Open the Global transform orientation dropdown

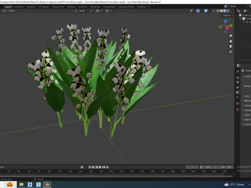tap(82, 11)
